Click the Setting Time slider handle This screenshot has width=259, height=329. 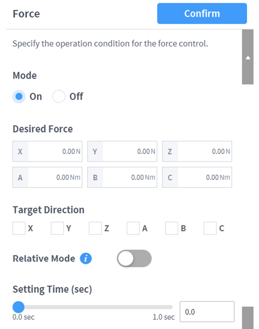click(x=19, y=307)
